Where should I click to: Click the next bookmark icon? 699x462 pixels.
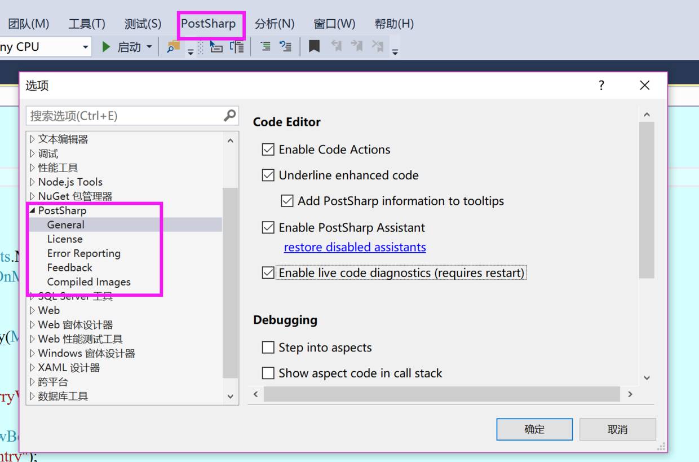tap(357, 46)
